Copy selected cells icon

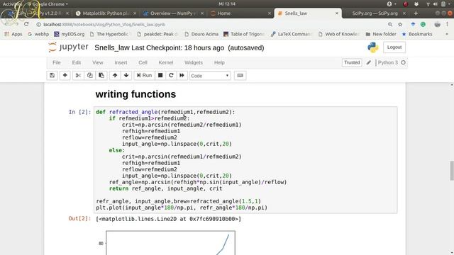[x=90, y=76]
